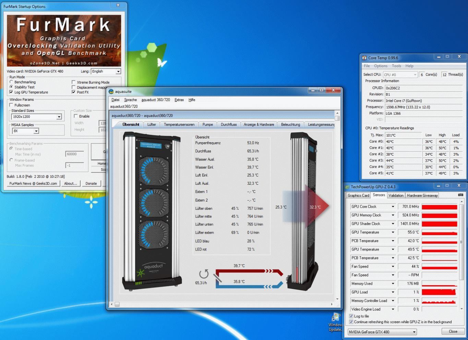468x340 pixels.
Task: Open GPU Core Clock sensor dropdown
Action: coord(393,207)
